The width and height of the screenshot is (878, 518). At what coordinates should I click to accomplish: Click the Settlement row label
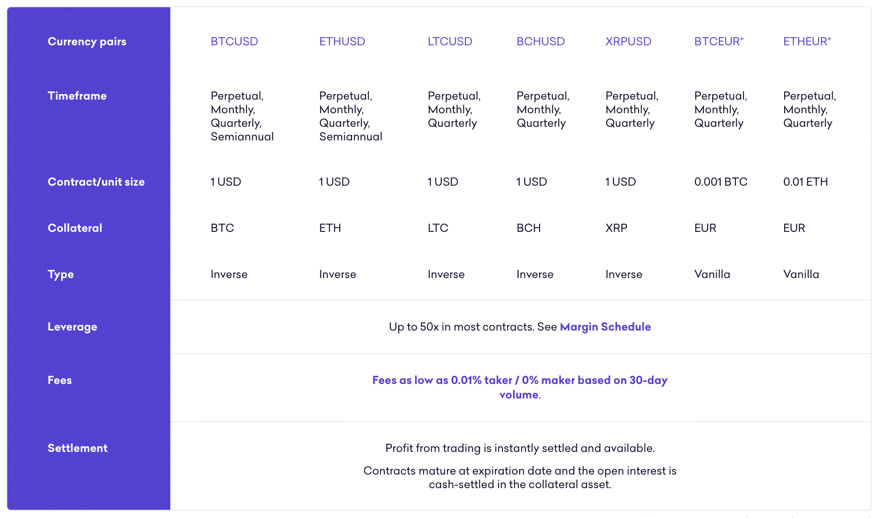tap(77, 448)
